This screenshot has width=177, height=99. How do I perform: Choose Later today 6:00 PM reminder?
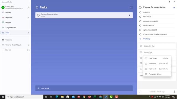point(157,58)
